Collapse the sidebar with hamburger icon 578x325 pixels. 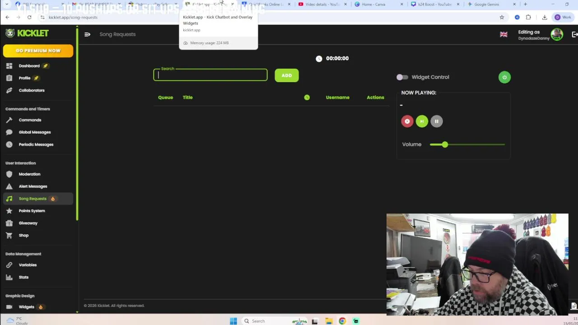(x=87, y=34)
